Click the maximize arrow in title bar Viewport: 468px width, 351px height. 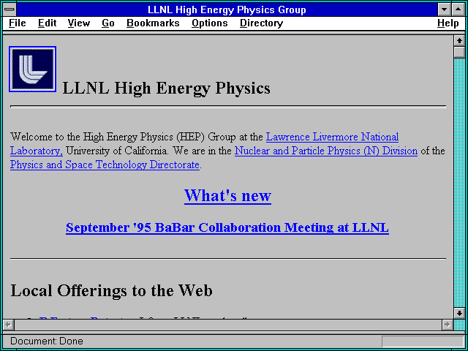click(458, 10)
